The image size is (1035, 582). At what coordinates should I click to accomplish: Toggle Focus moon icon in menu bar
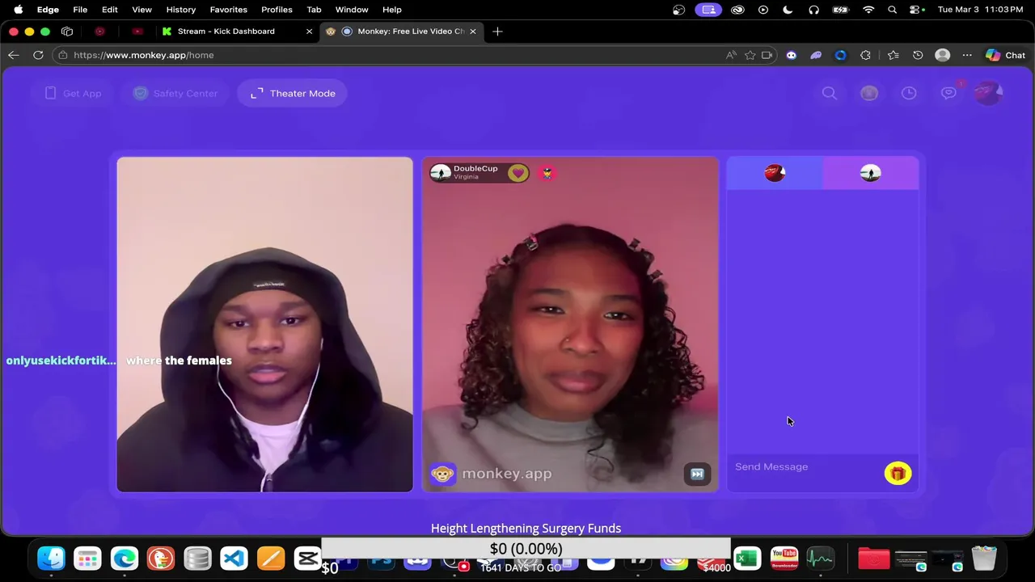point(788,10)
